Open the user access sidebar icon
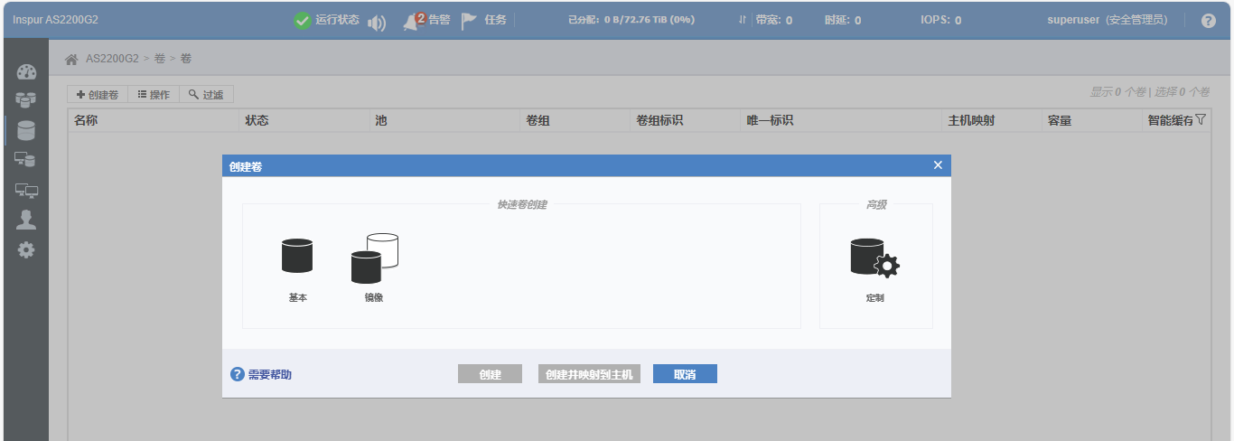 pos(26,220)
